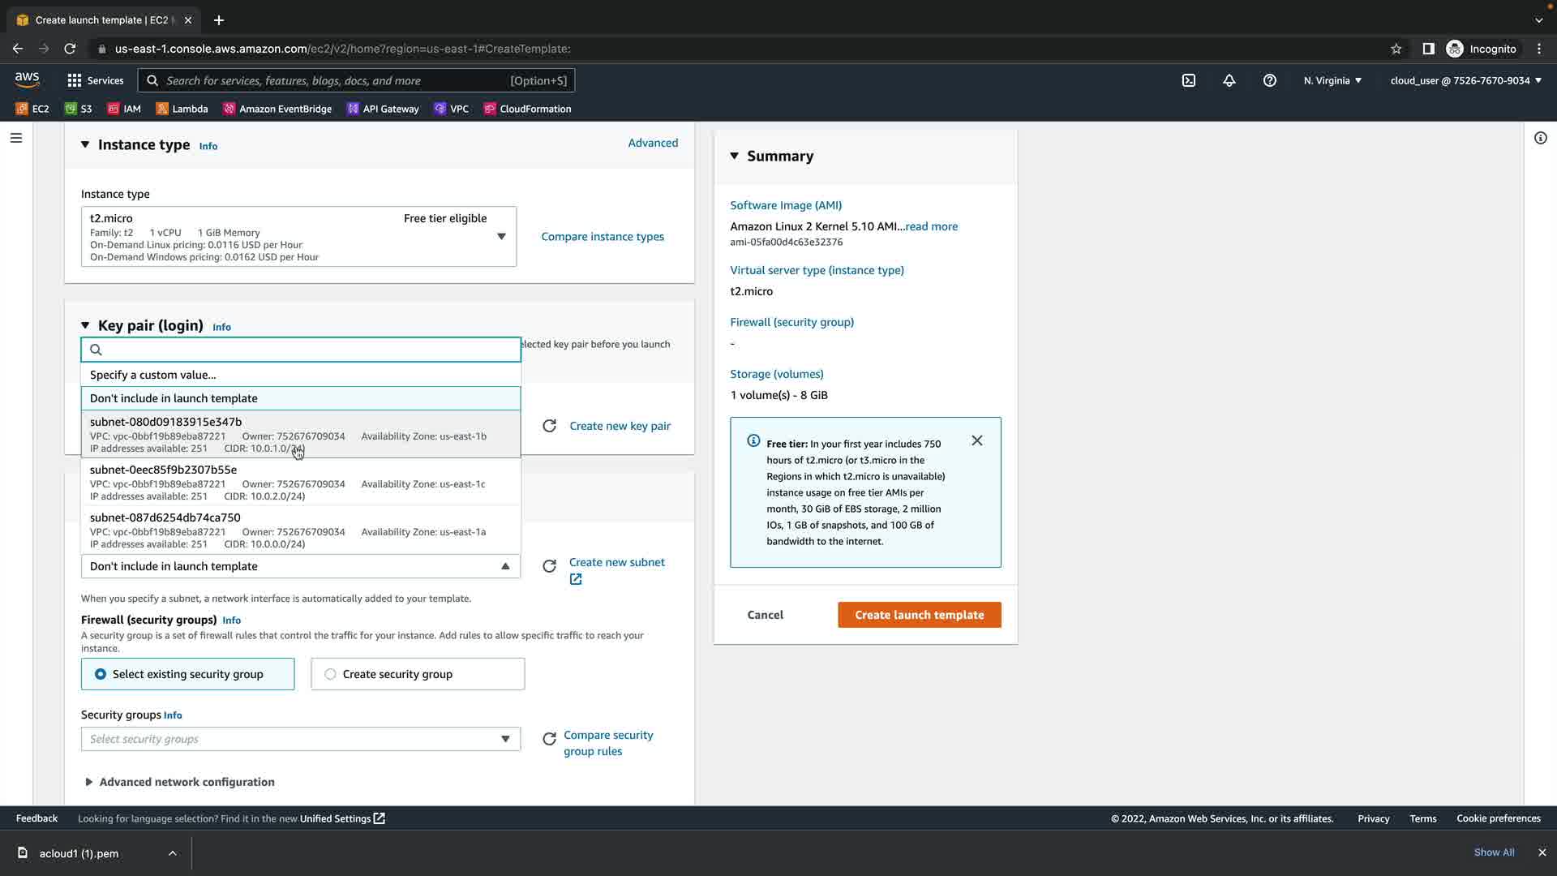Click Create launch template button
Screen dimensions: 1557x876
(x=919, y=615)
